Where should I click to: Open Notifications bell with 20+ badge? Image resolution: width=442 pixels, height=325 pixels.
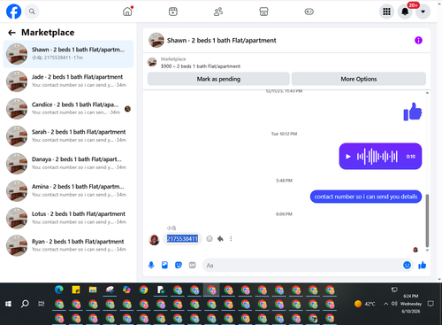click(405, 12)
